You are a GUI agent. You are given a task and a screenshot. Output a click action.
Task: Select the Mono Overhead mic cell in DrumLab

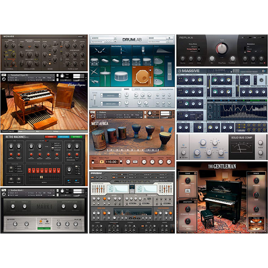coord(121,50)
